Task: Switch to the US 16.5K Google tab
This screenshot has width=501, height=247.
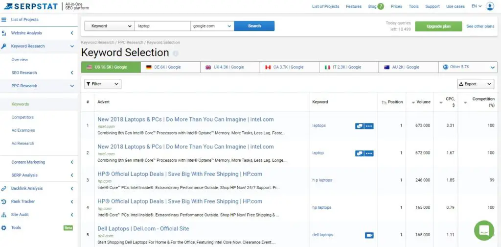Action: tap(111, 67)
